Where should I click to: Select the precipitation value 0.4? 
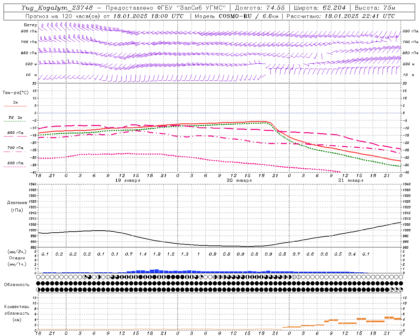pyautogui.click(x=352, y=254)
